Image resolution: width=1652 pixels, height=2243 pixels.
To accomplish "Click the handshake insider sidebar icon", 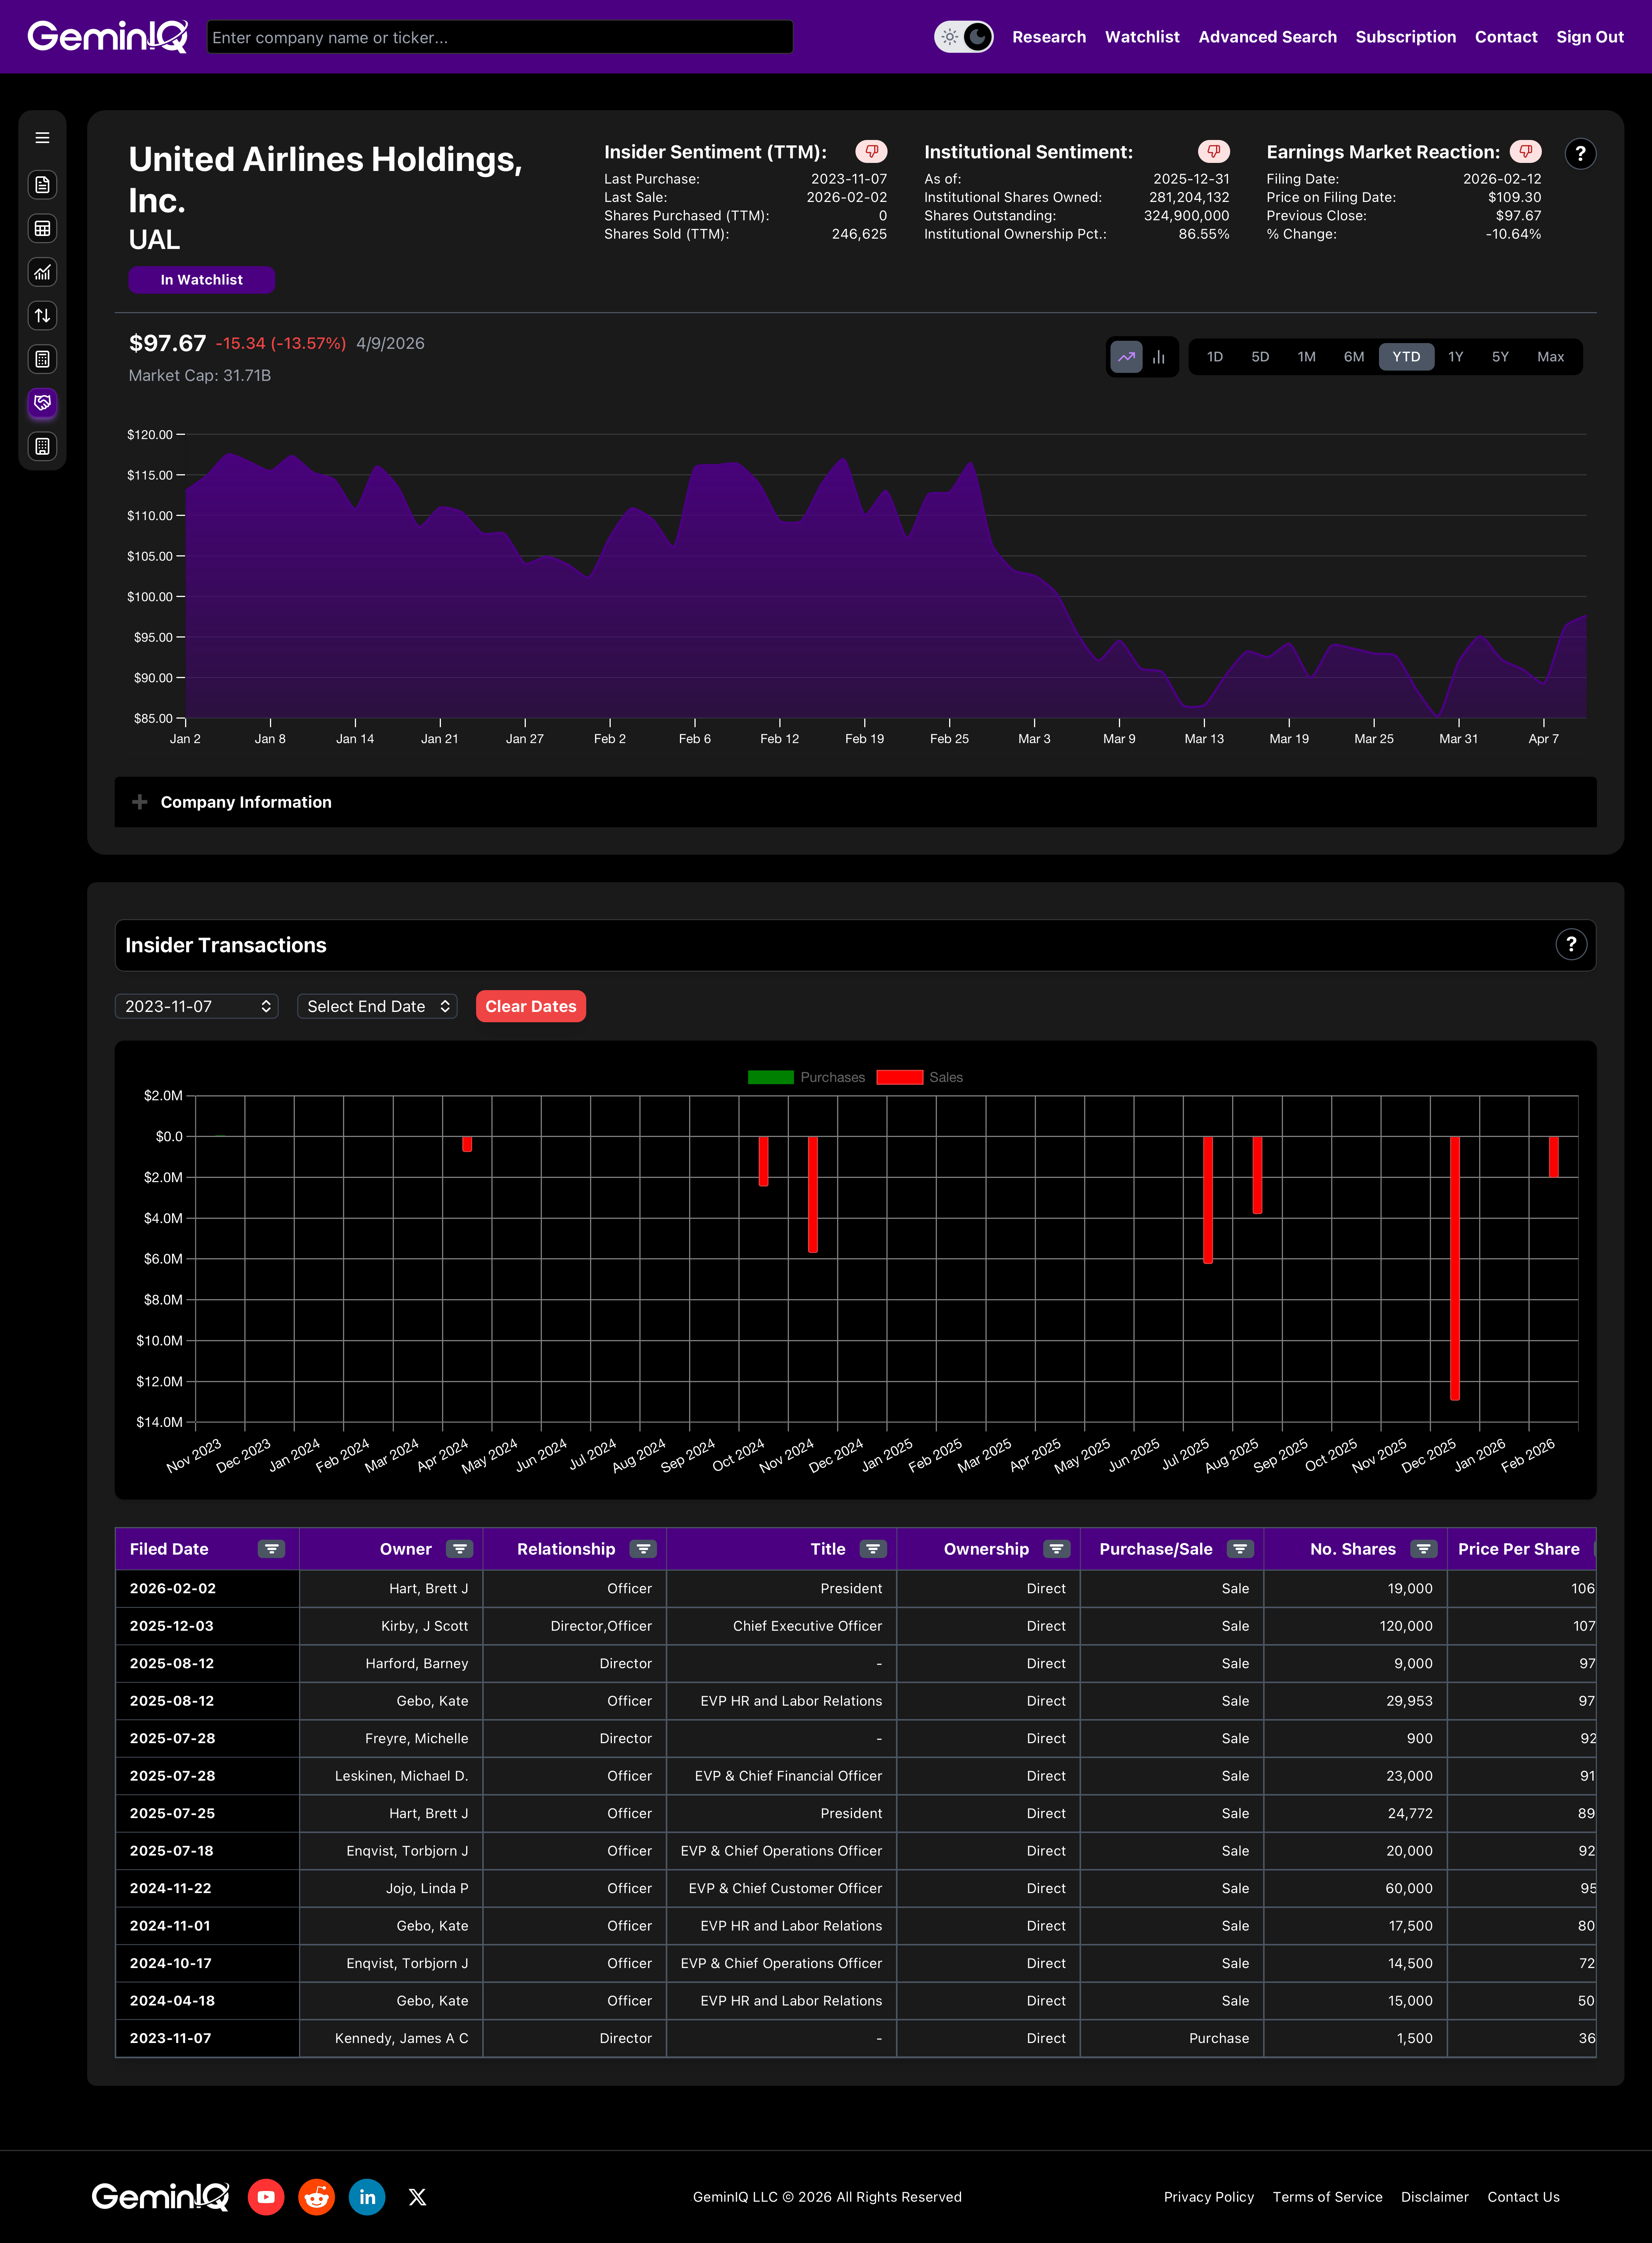I will point(42,403).
